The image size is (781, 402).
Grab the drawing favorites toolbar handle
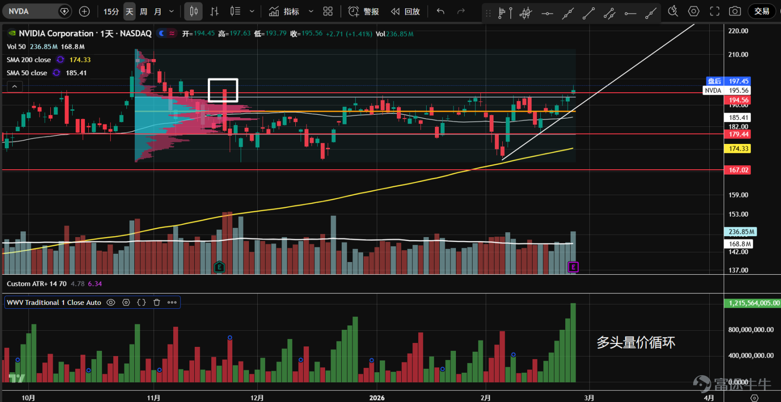tap(488, 13)
